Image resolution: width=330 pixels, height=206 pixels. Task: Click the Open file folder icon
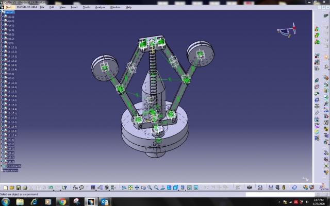point(12,187)
